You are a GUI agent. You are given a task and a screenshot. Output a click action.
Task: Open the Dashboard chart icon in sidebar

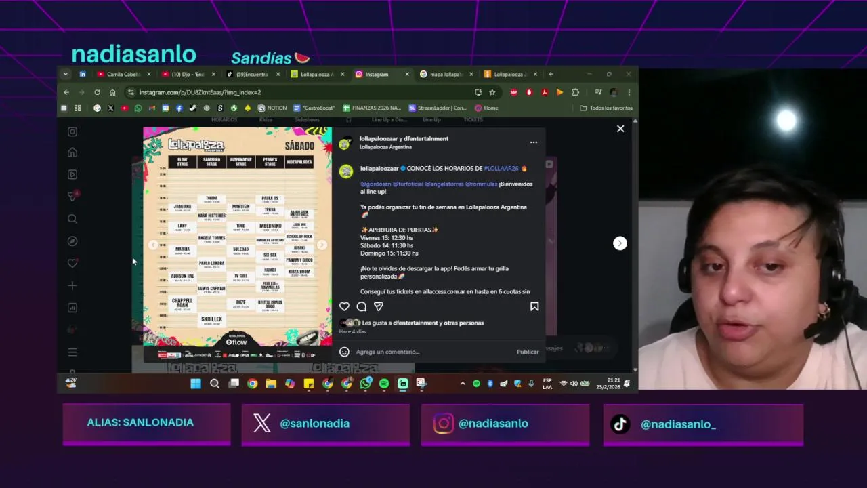click(x=72, y=308)
